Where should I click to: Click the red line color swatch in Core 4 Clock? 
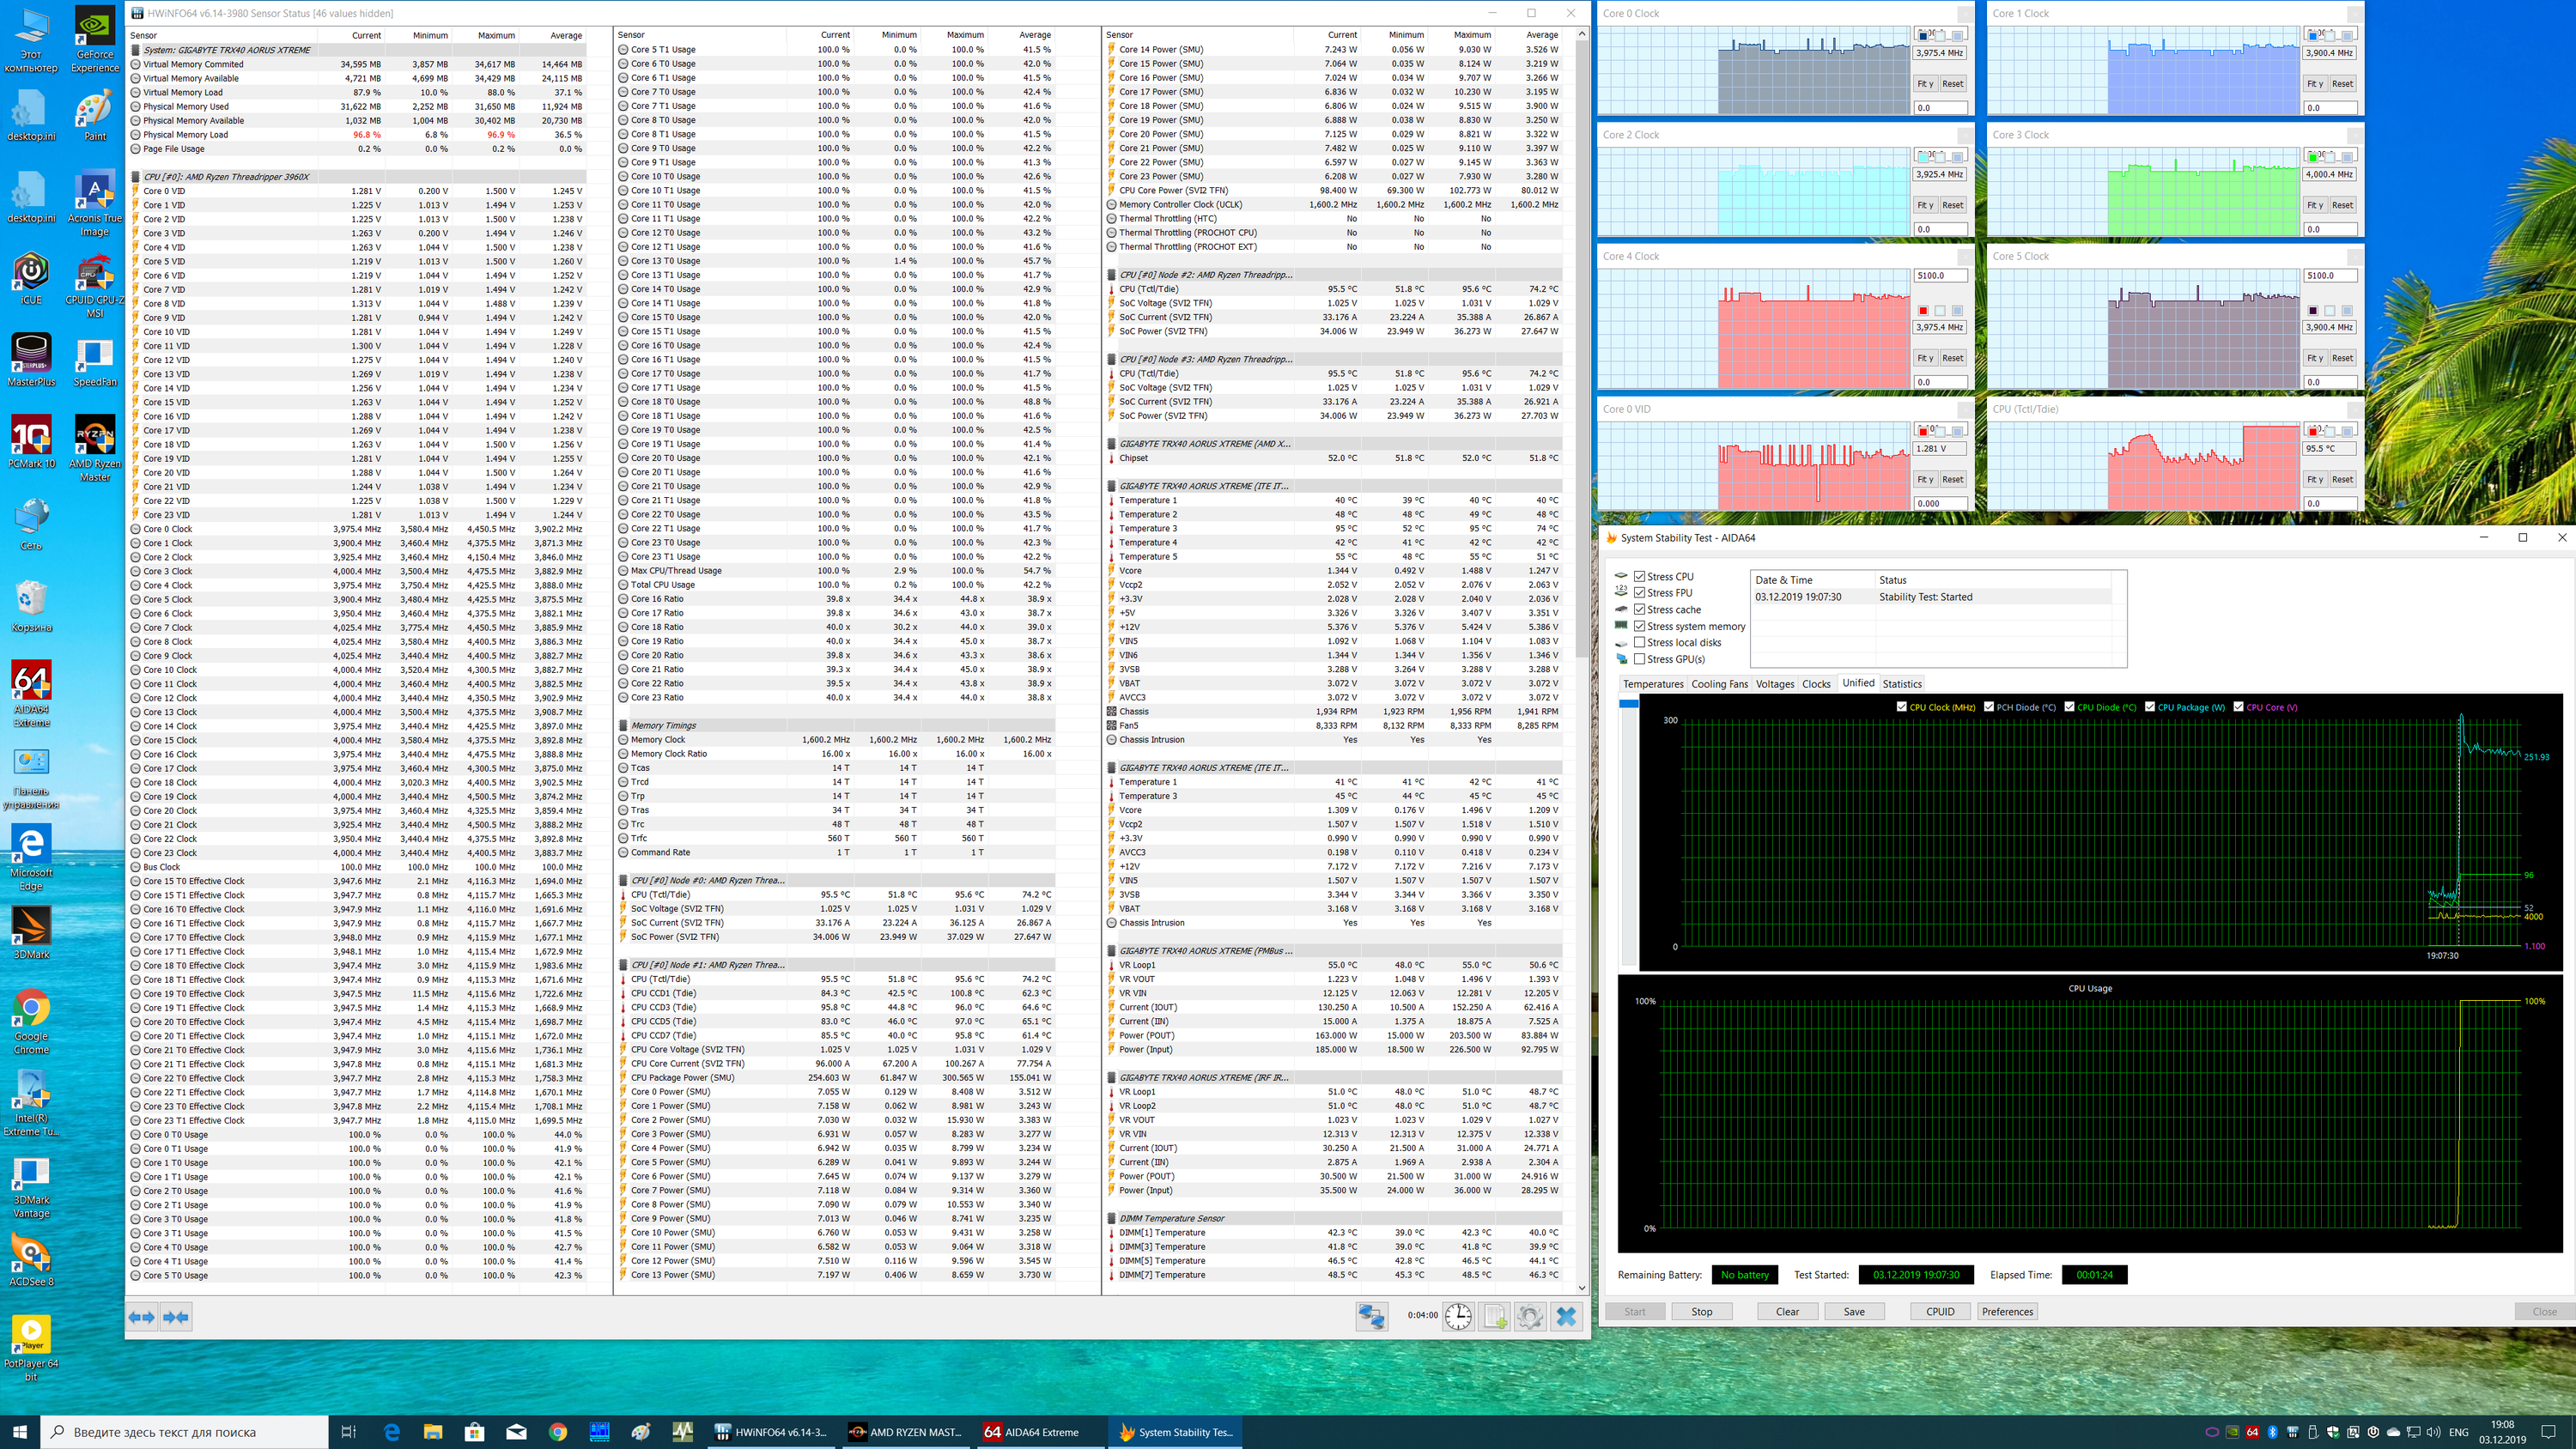click(x=1923, y=311)
